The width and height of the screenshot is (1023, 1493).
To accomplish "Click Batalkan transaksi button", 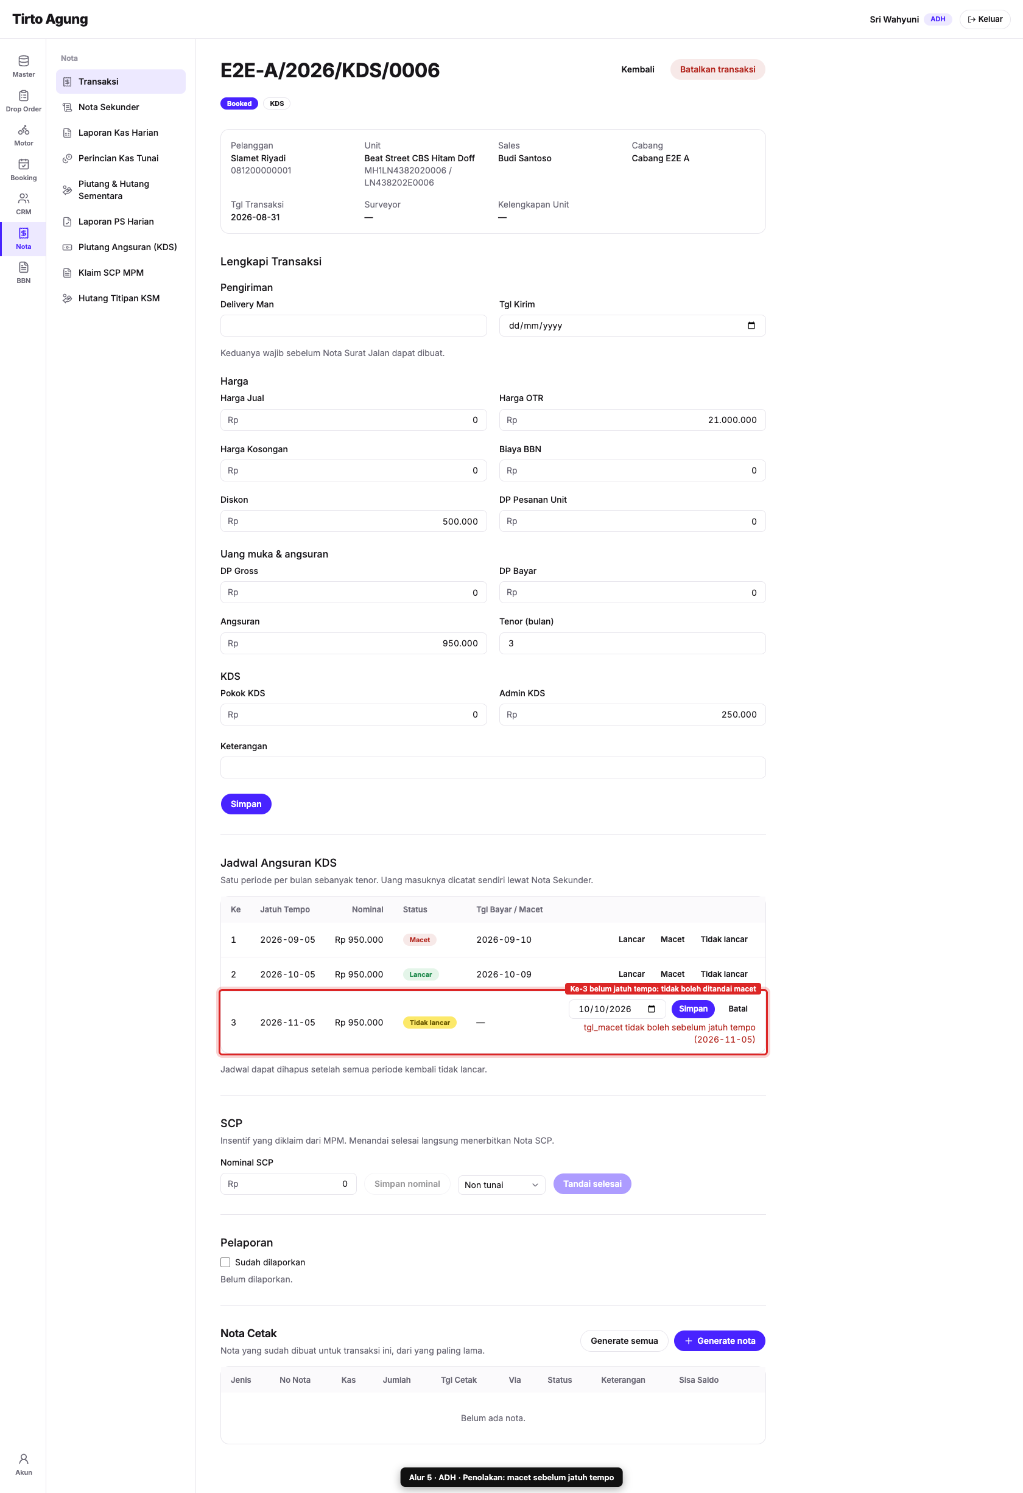I will click(x=718, y=69).
